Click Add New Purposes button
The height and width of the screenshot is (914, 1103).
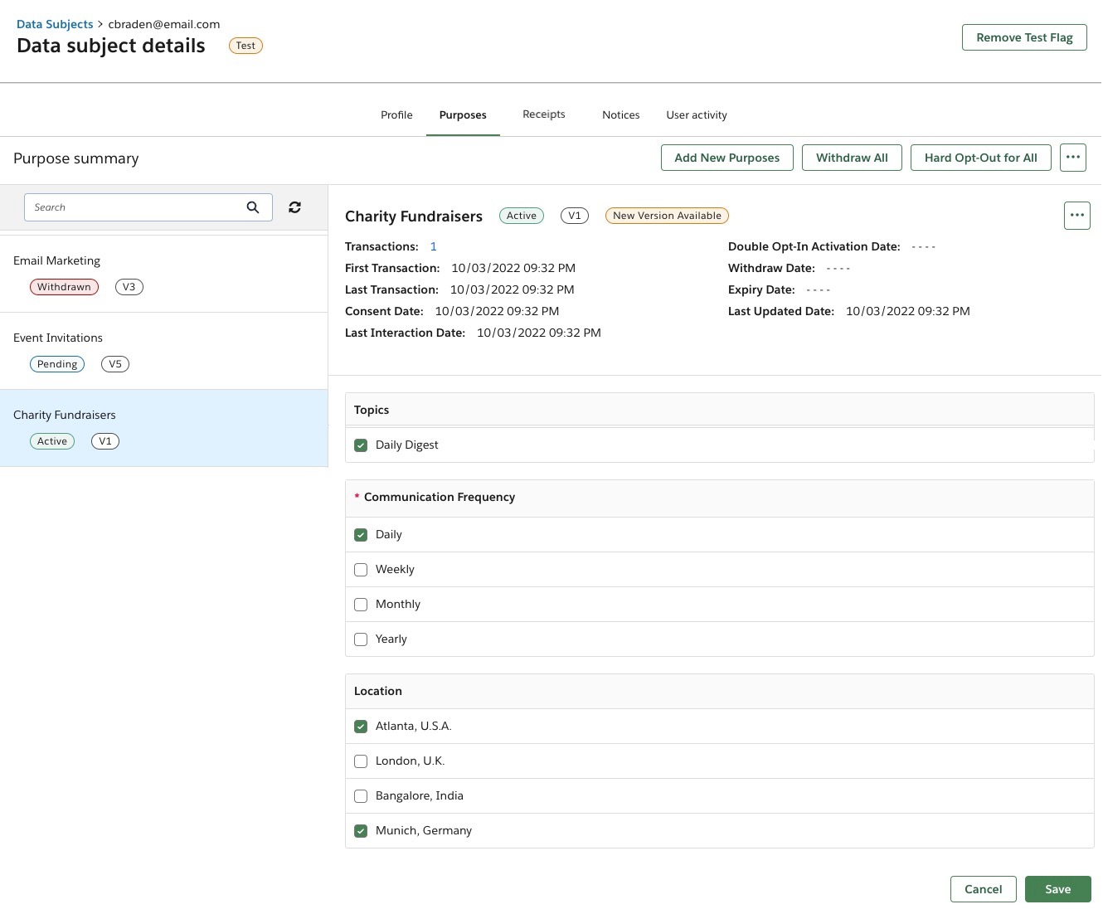point(726,158)
